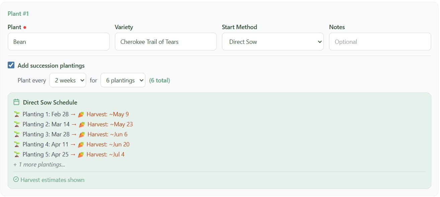The image size is (440, 197).
Task: Click the carrot icon next to Harvest ~Jul 4
Action: (x=80, y=154)
